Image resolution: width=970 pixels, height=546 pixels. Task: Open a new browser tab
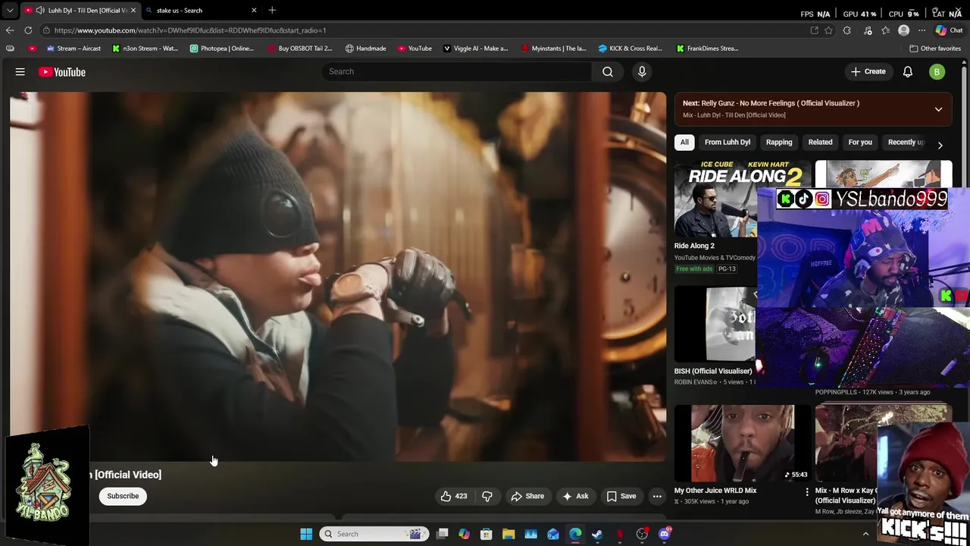[272, 11]
